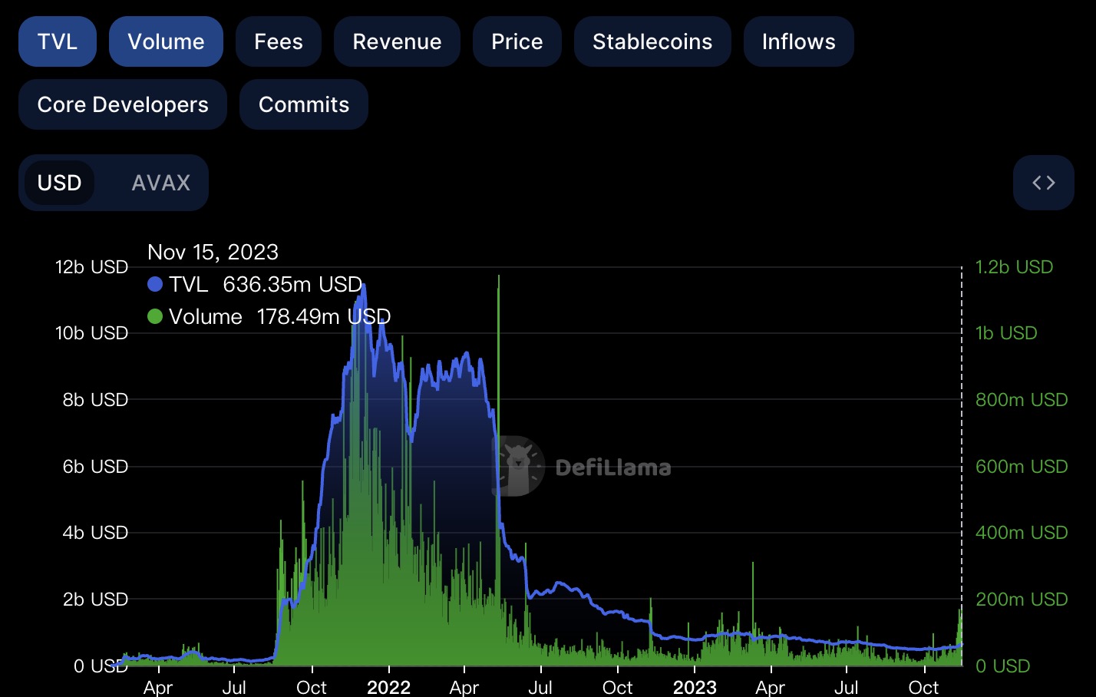Click the green Volume legend dot

click(155, 317)
